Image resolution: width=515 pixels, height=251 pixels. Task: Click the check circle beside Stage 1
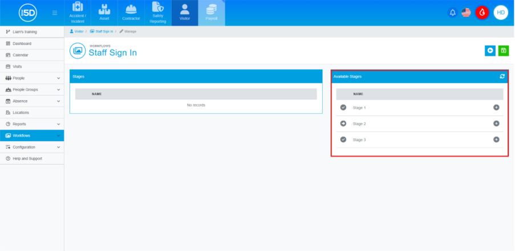tap(343, 108)
